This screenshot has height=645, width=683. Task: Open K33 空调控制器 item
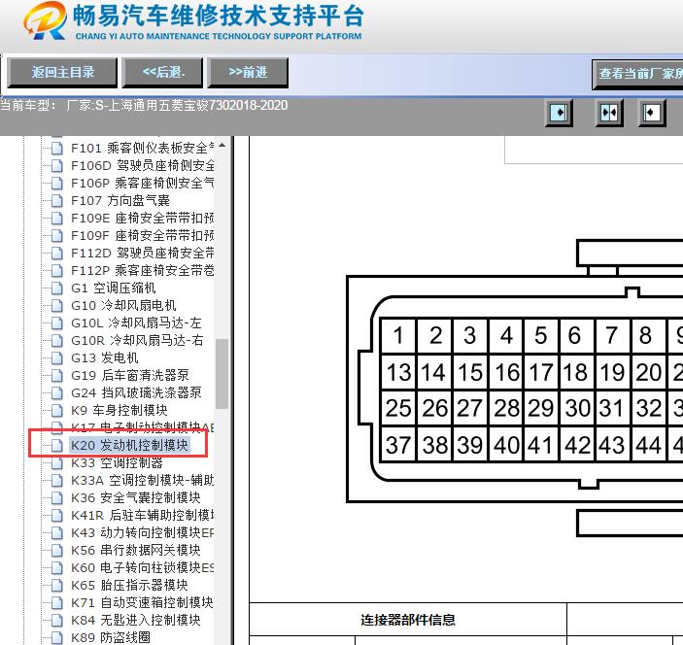tap(117, 462)
